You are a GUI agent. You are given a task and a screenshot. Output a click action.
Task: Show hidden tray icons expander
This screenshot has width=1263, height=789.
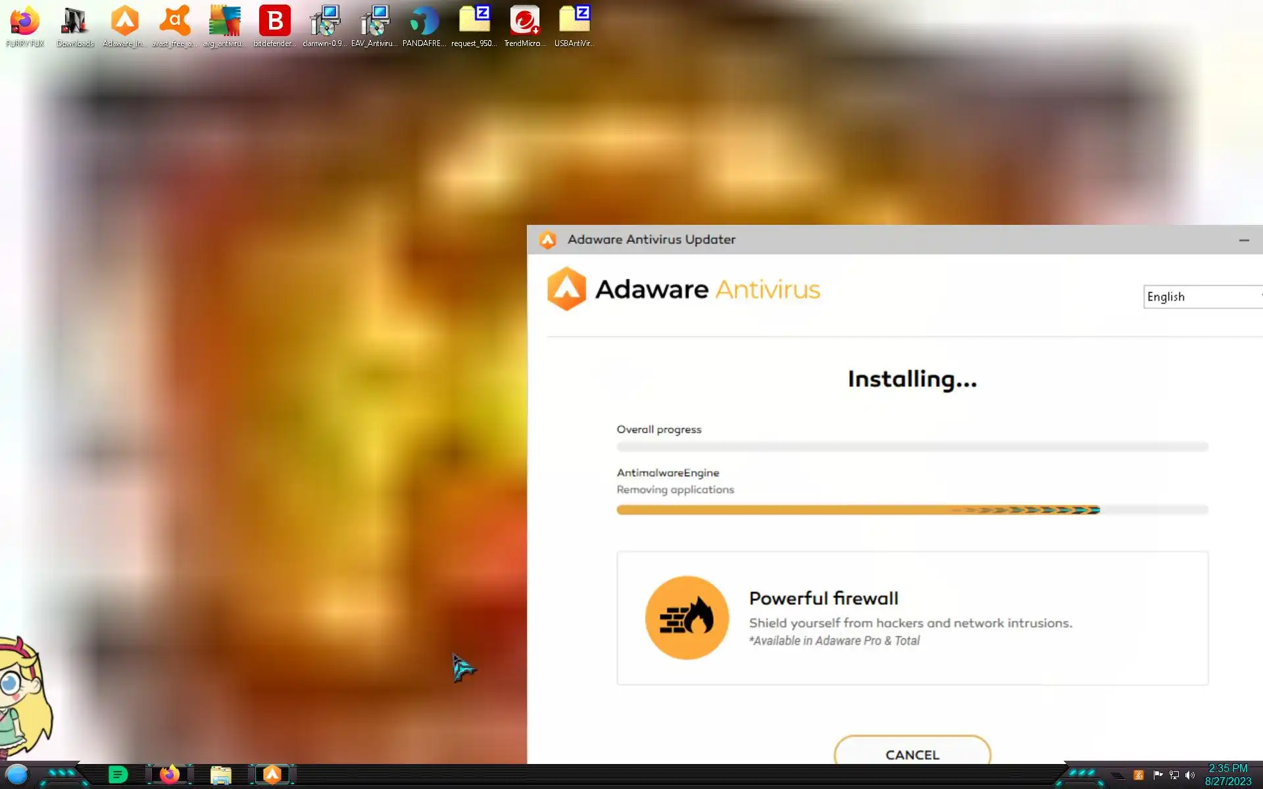[x=1118, y=776]
